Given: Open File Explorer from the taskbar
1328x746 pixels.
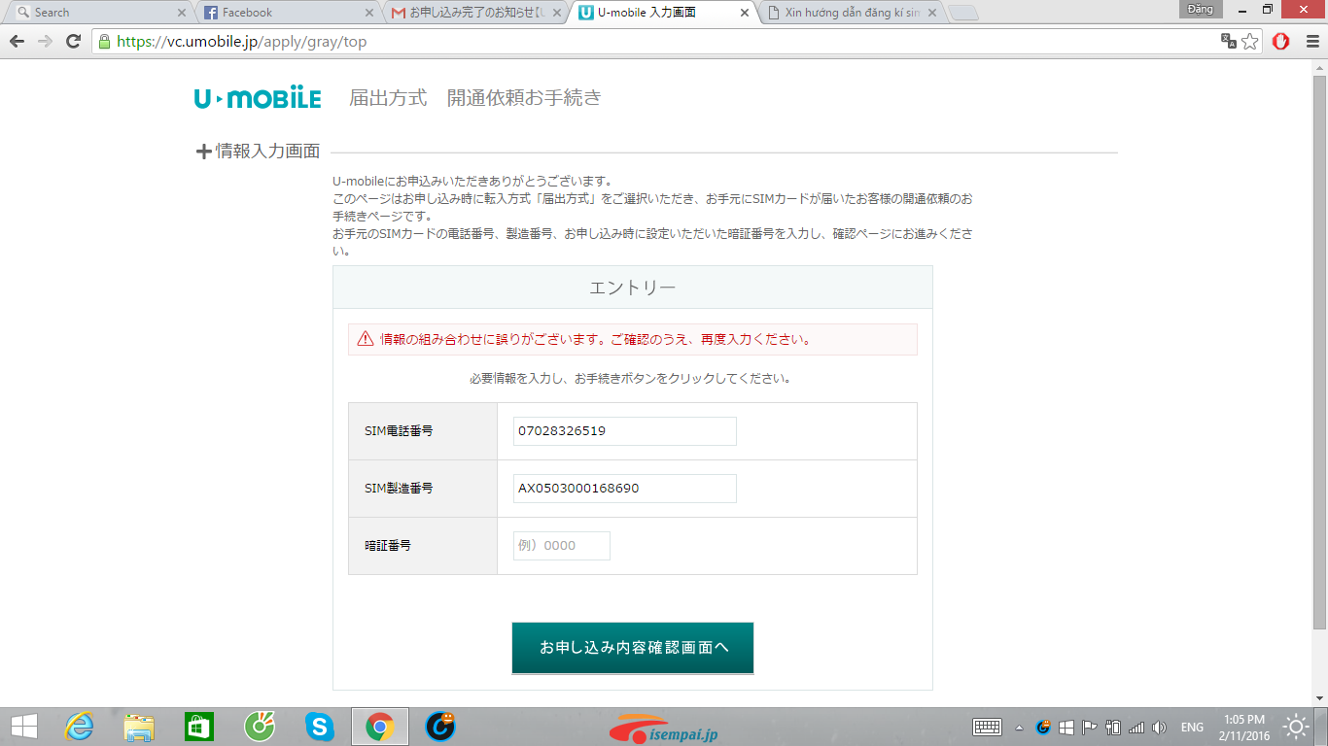Looking at the screenshot, I should 139,726.
